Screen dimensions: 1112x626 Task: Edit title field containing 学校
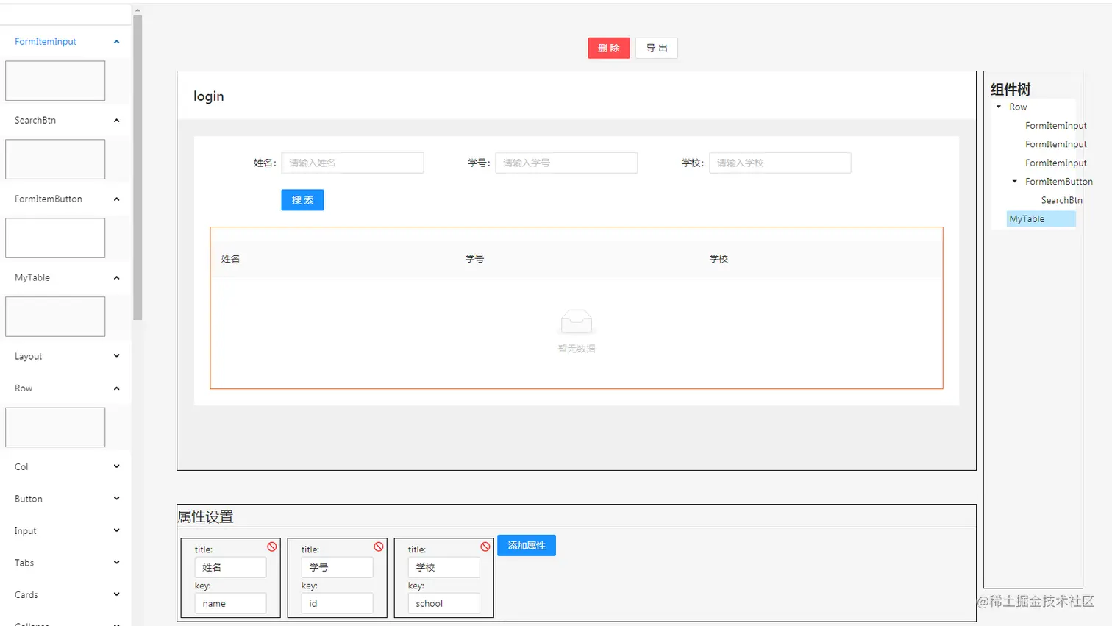[443, 567]
